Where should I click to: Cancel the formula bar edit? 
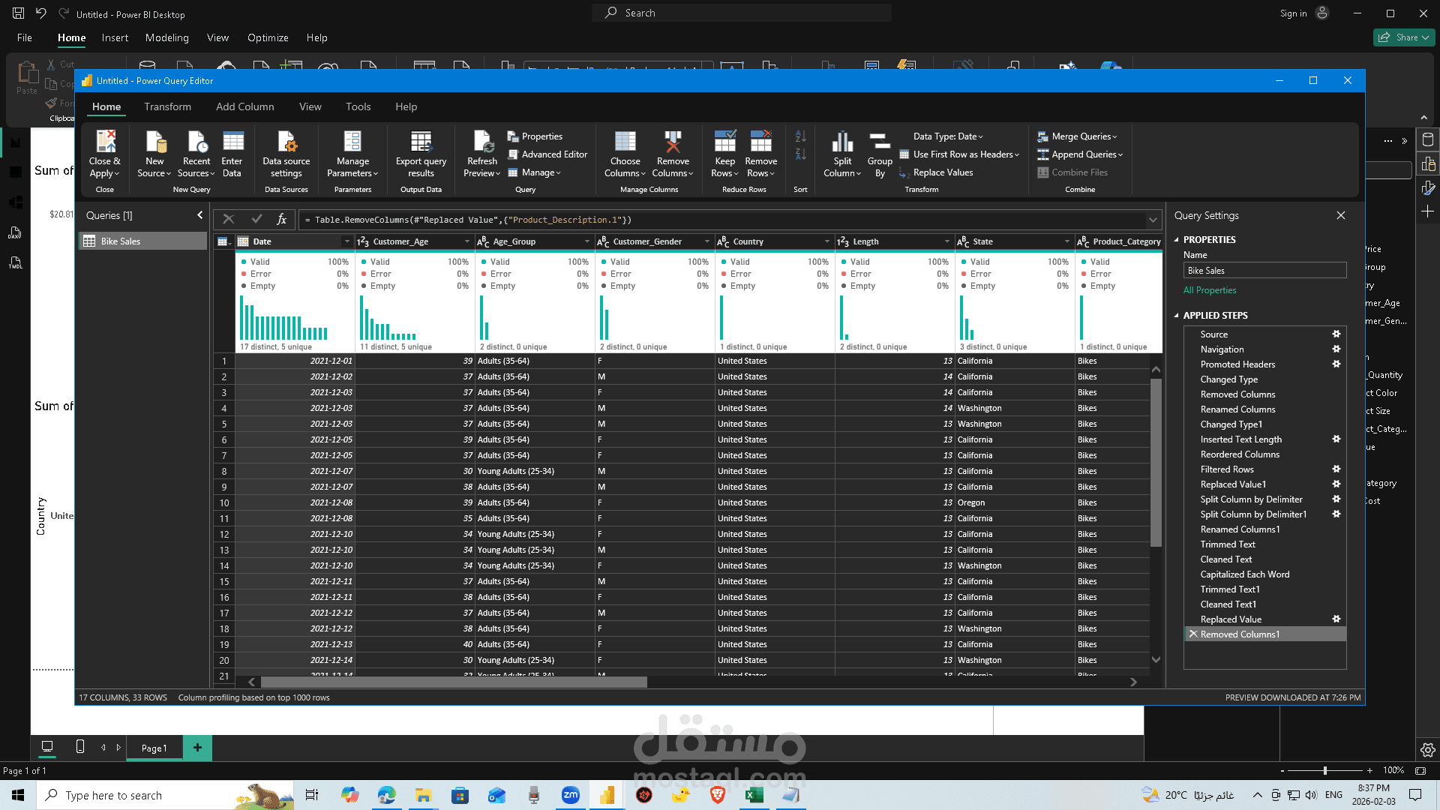(229, 219)
